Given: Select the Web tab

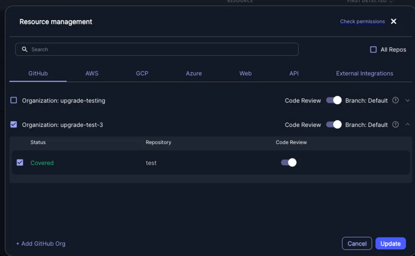Looking at the screenshot, I should click(246, 74).
